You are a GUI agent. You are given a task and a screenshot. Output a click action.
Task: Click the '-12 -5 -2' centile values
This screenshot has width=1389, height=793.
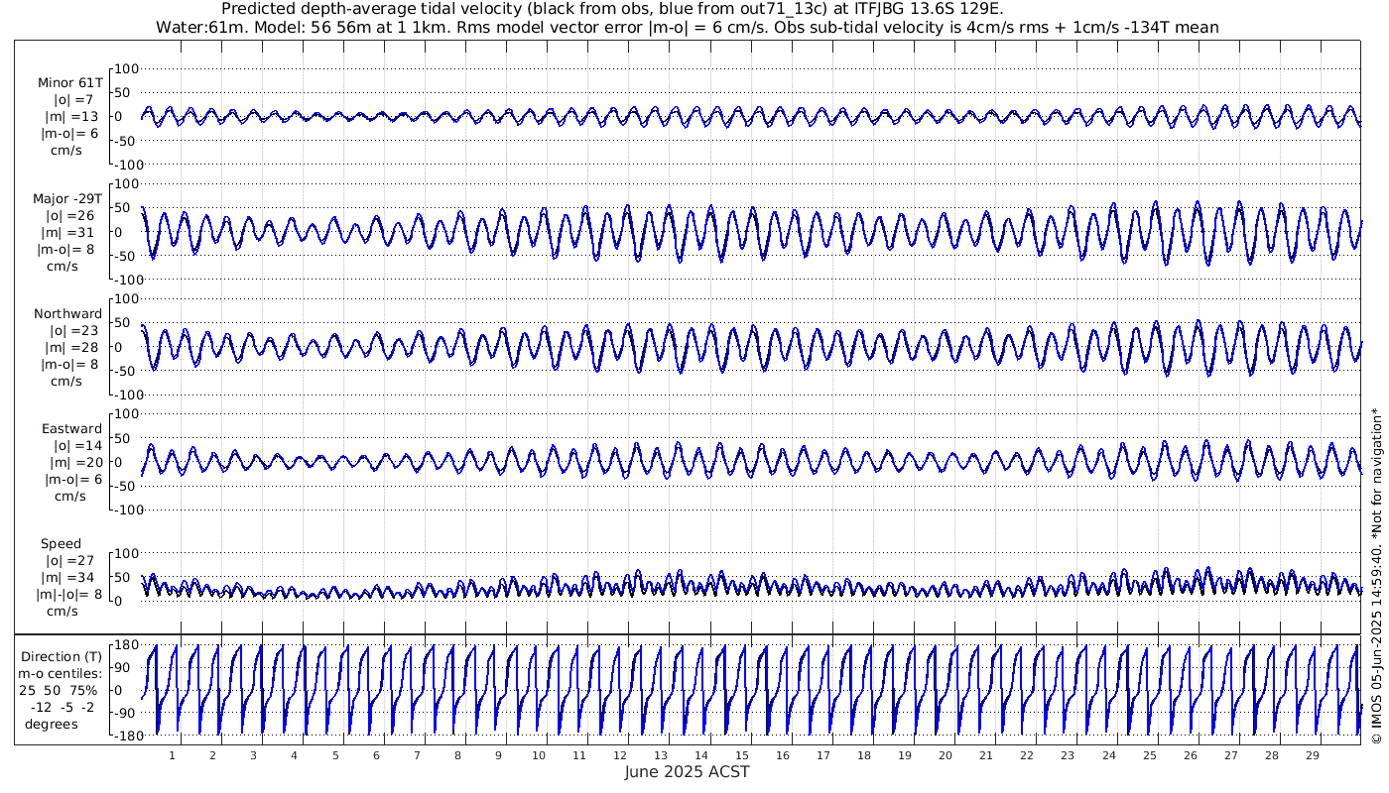[x=64, y=707]
